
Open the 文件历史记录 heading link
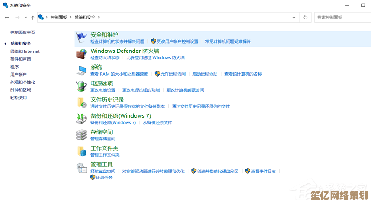click(x=107, y=100)
